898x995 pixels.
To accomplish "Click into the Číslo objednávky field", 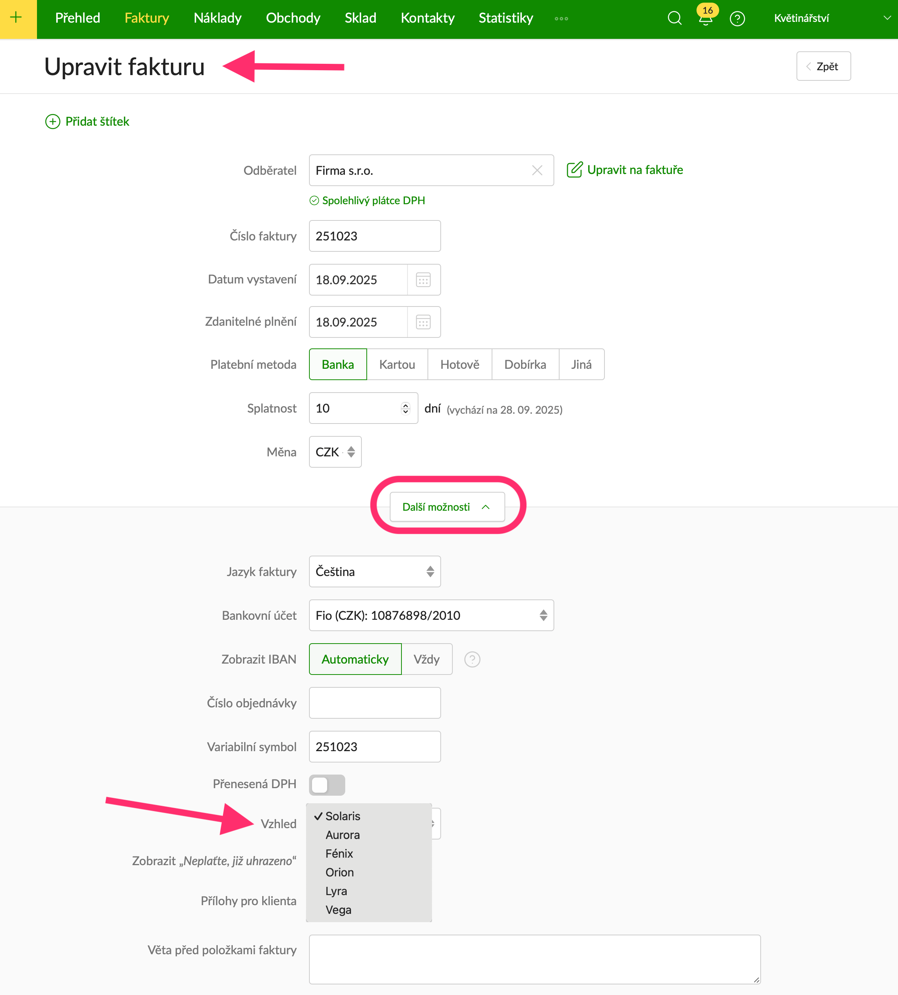I will 375,703.
